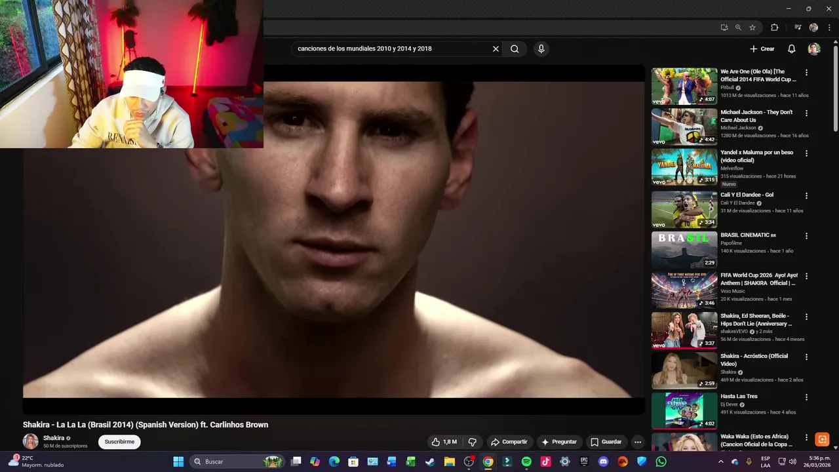Subscribe with the Suscribirme button
This screenshot has width=839, height=472.
pyautogui.click(x=119, y=442)
